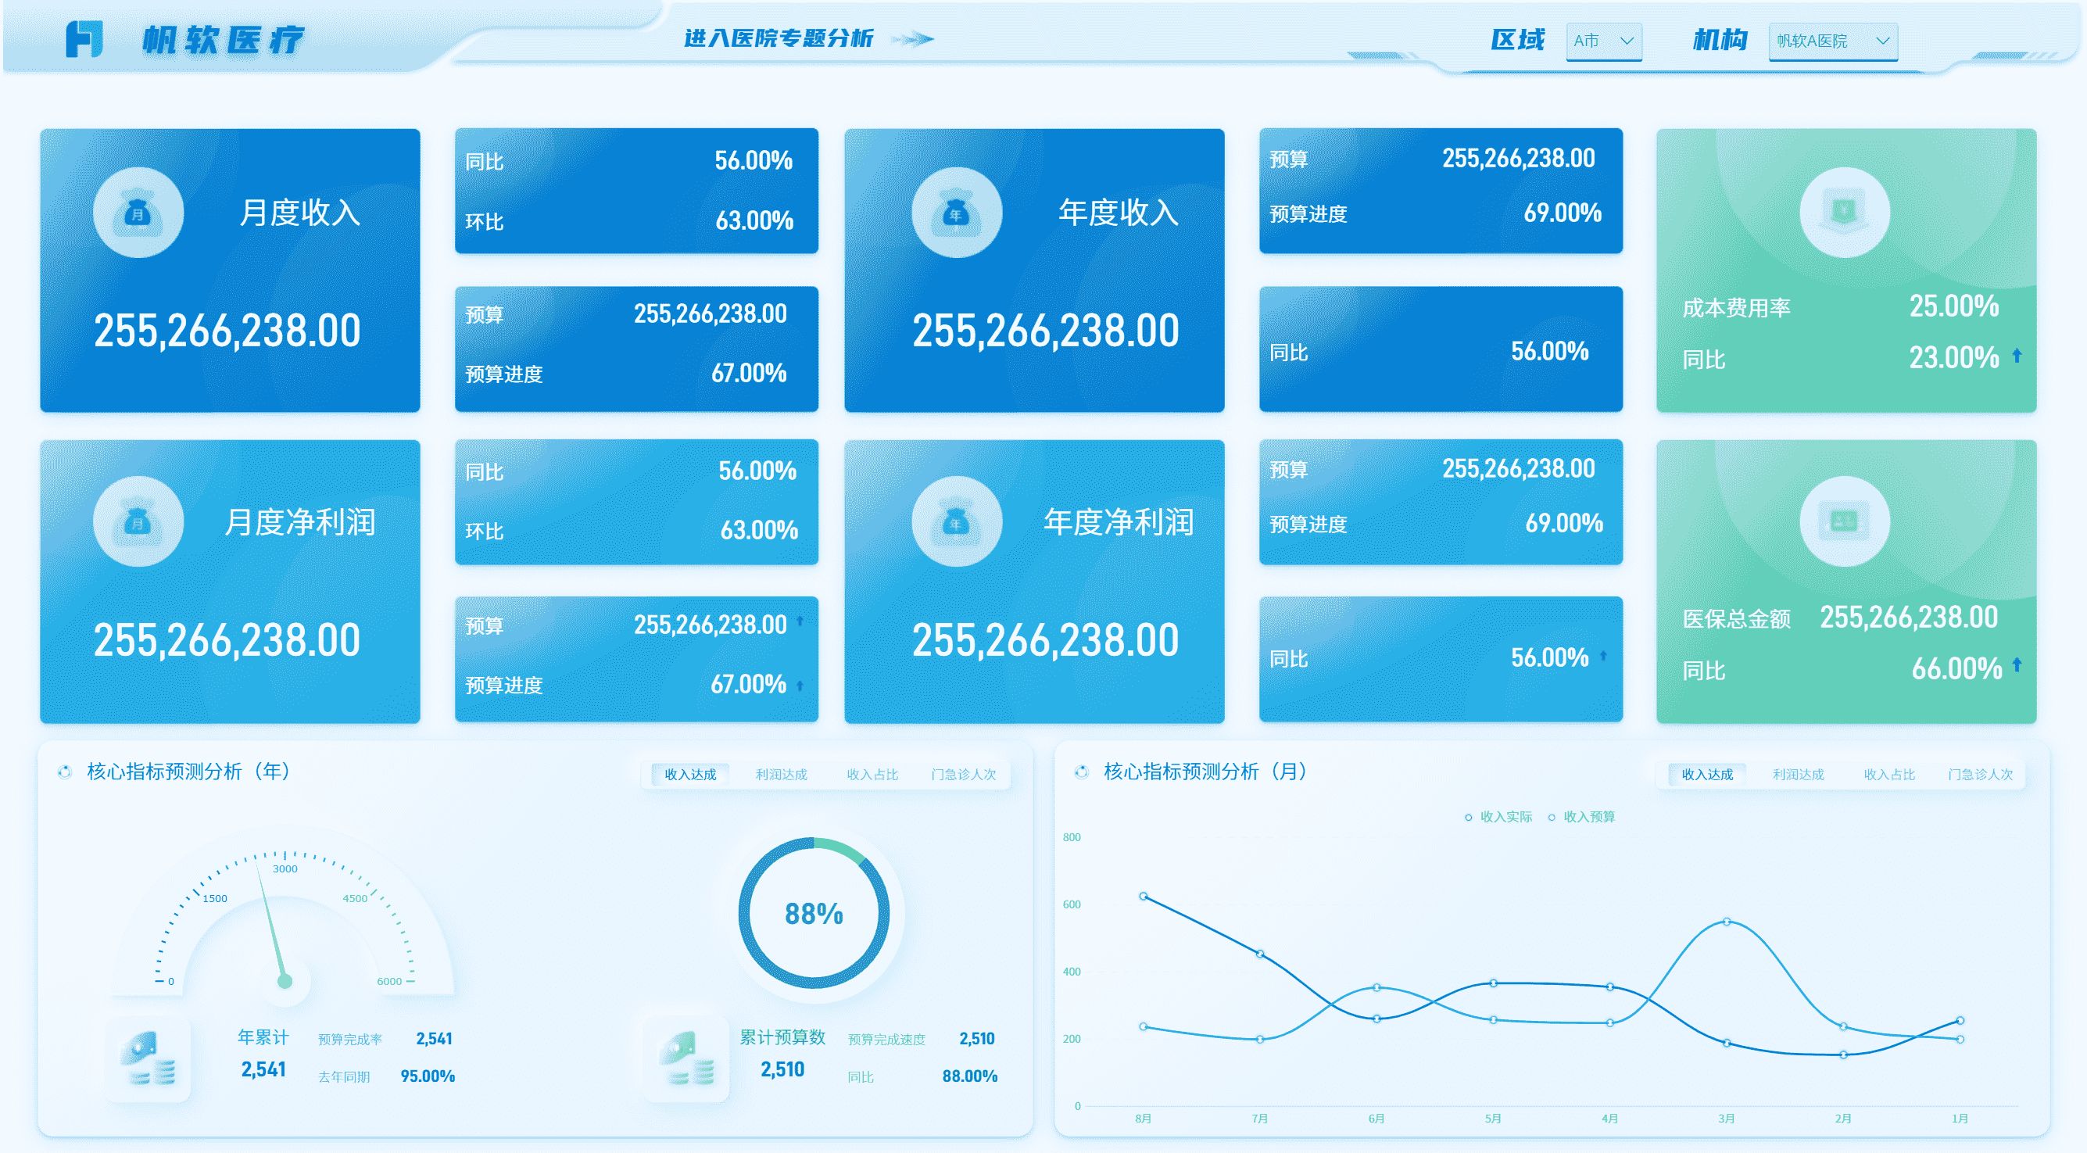Click the 年度收入 money bag icon
Image resolution: width=2087 pixels, height=1153 pixels.
click(957, 213)
